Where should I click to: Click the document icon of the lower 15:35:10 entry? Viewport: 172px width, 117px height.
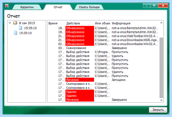pyautogui.click(x=15, y=33)
